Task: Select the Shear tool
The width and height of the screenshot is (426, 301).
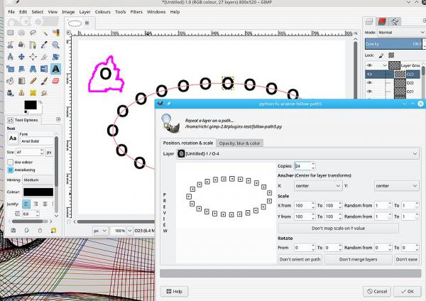Action: coord(21,69)
